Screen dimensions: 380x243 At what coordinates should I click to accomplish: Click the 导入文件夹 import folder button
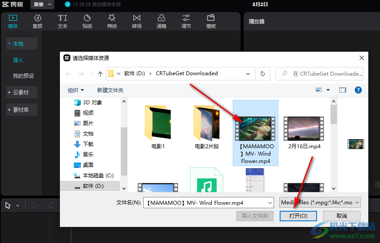tap(255, 216)
